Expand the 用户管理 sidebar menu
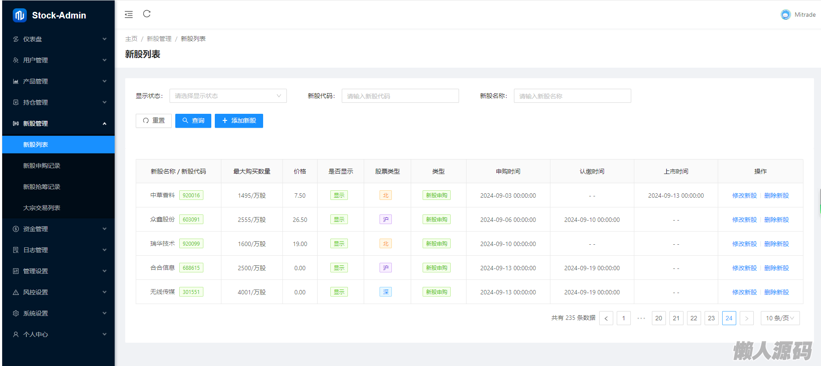 click(58, 60)
